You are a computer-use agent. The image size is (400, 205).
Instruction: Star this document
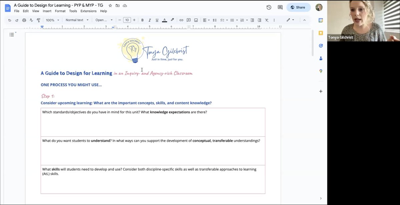point(110,6)
